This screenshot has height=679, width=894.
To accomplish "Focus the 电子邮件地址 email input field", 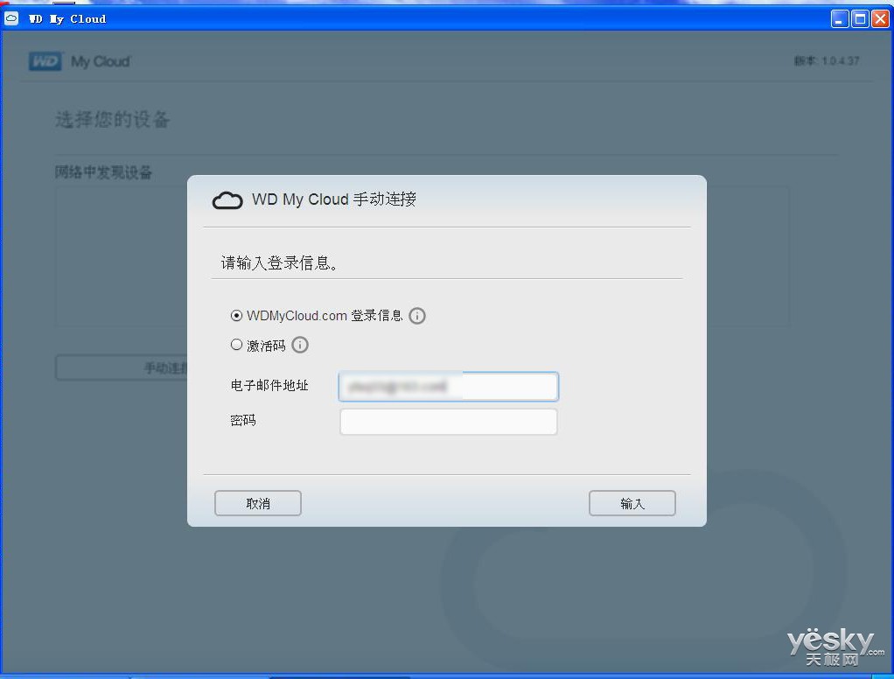I will click(449, 387).
